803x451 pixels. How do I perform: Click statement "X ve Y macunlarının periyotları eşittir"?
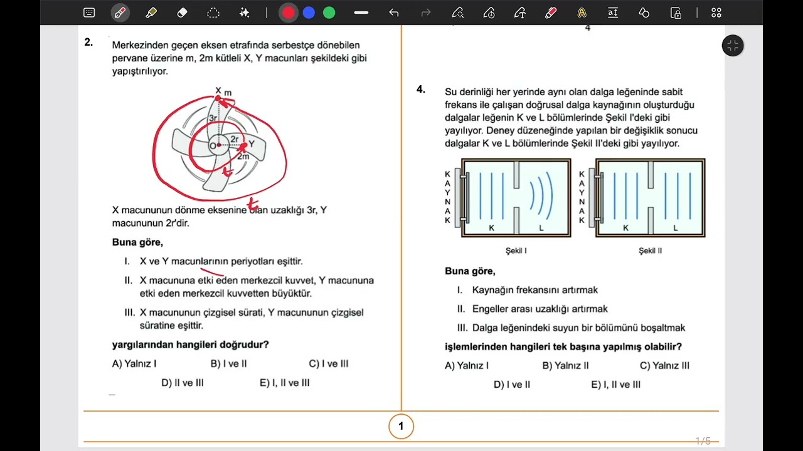221,261
